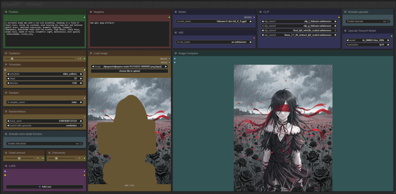Screen dimensions: 396x194
Task: Open the clip_name1 dropdown
Action: click(x=299, y=21)
